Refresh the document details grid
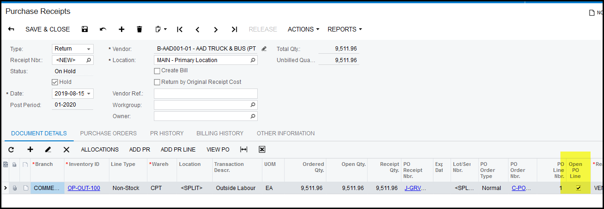604x209 pixels. (x=12, y=149)
